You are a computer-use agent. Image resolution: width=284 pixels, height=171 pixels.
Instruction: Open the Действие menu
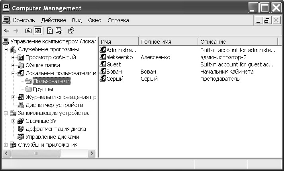[x=54, y=20]
